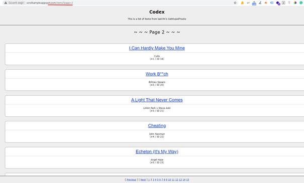The image size is (304, 183).
Task: Open the multicolor circle extension icon
Action: [295, 3]
